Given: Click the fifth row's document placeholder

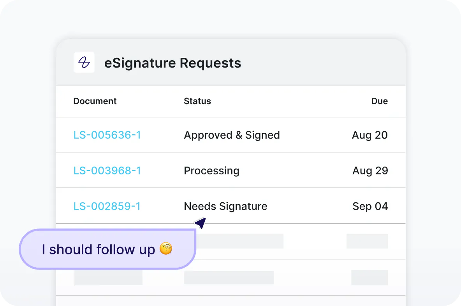Looking at the screenshot, I should [x=108, y=278].
